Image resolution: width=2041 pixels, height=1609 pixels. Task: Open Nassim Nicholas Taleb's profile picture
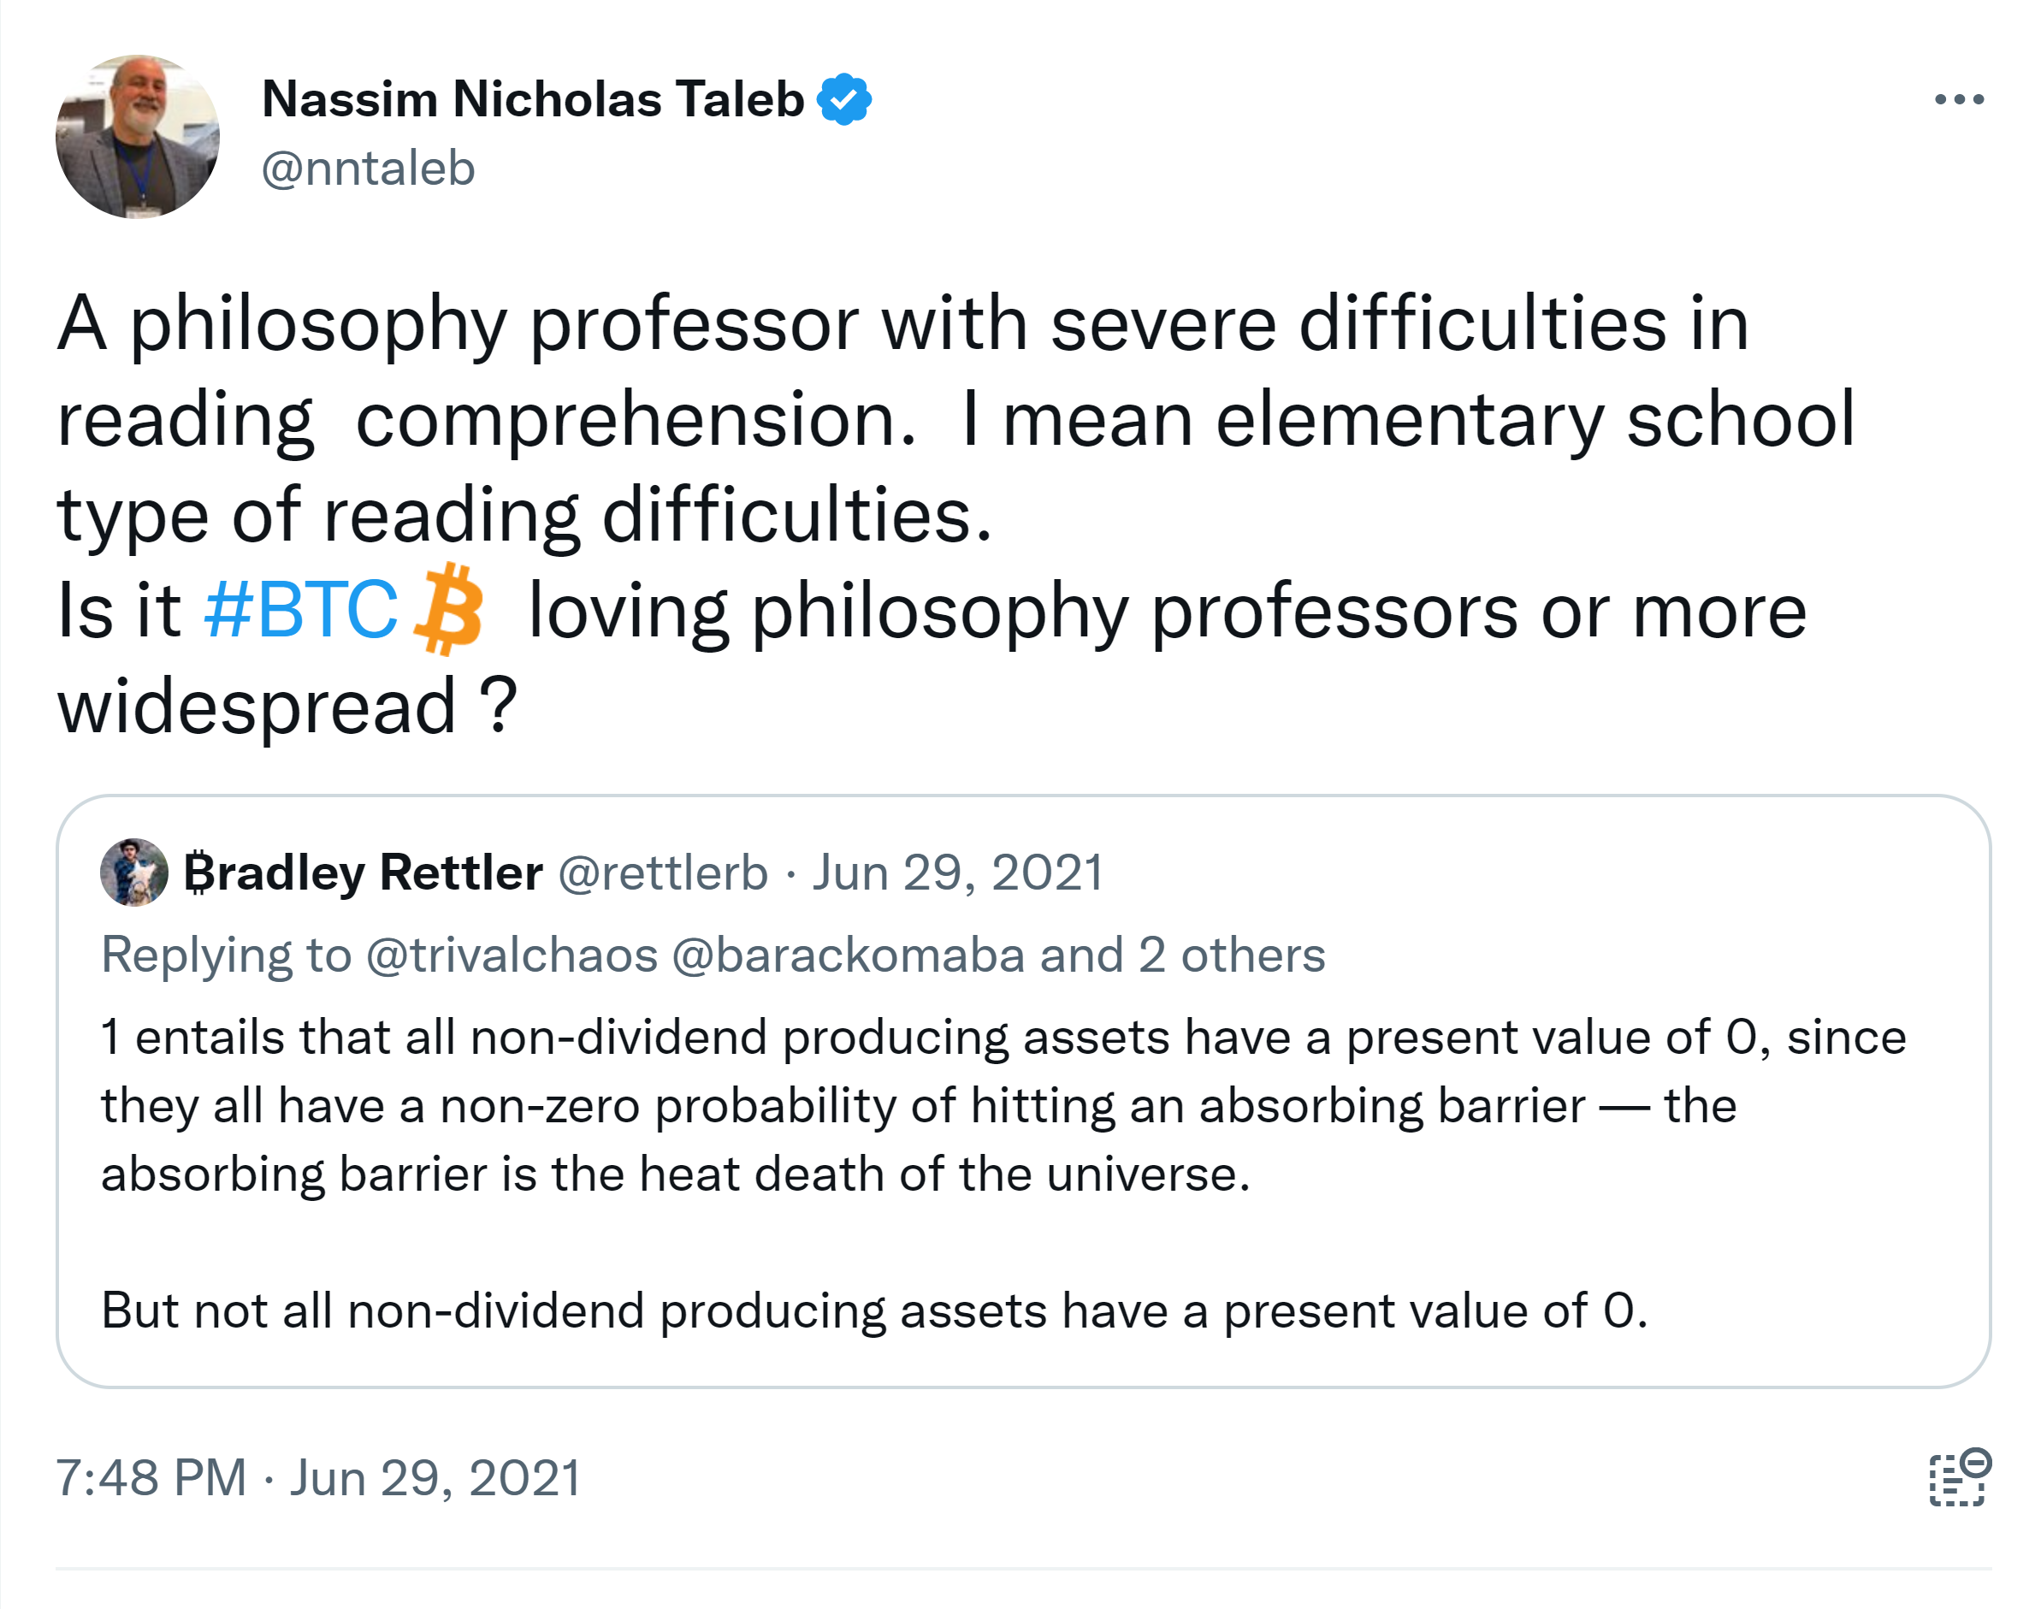138,137
